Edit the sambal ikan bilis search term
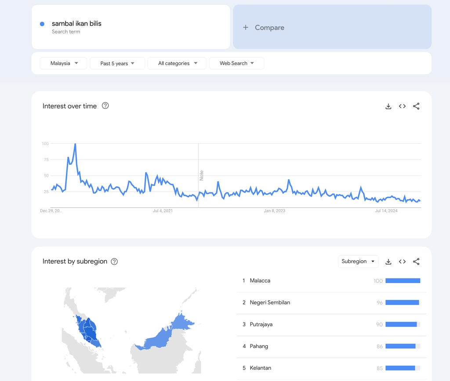450x381 pixels. [77, 24]
